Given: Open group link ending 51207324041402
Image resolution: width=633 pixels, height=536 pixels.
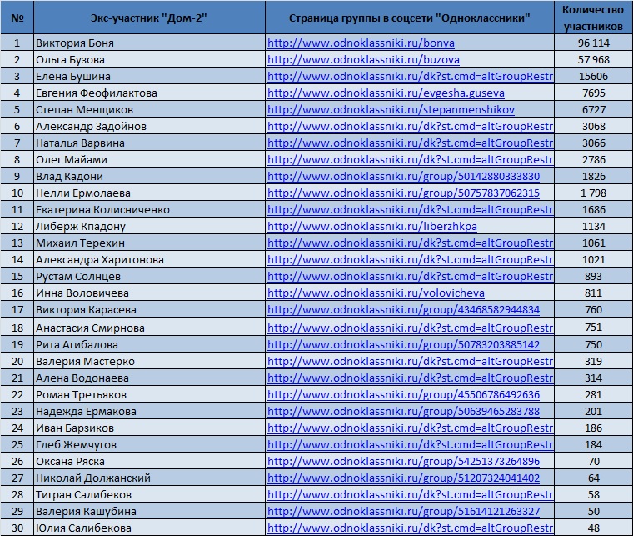Looking at the screenshot, I should point(403,478).
